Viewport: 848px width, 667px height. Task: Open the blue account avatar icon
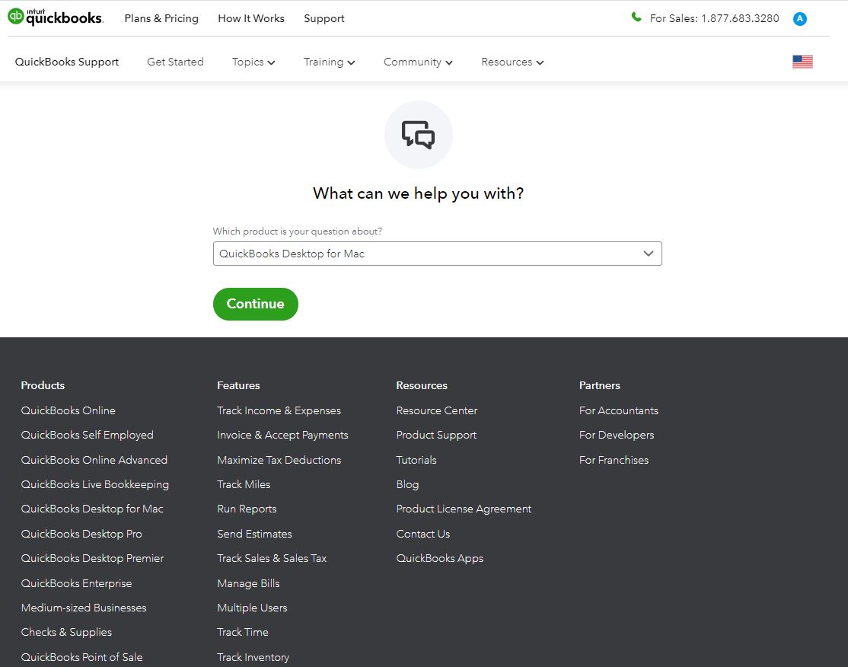(799, 19)
